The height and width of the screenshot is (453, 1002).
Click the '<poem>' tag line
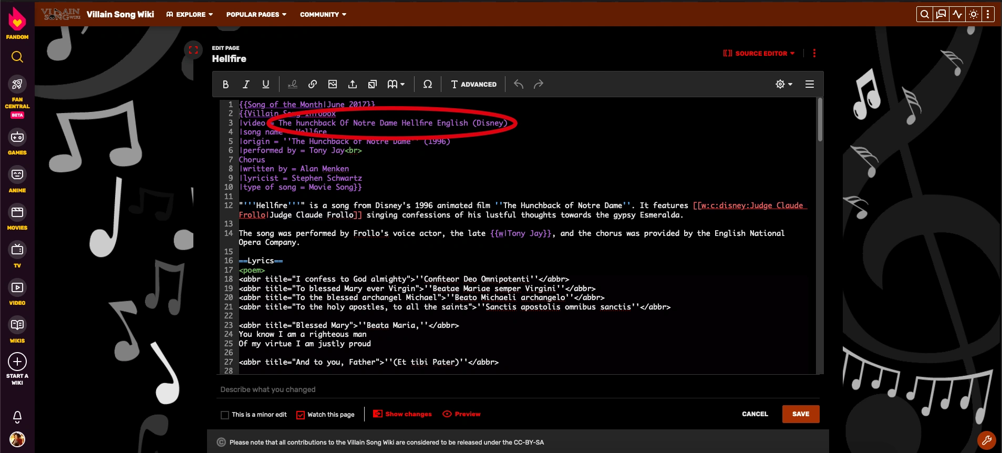pyautogui.click(x=252, y=270)
